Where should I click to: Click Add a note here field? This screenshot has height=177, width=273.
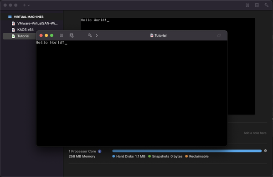[255, 133]
